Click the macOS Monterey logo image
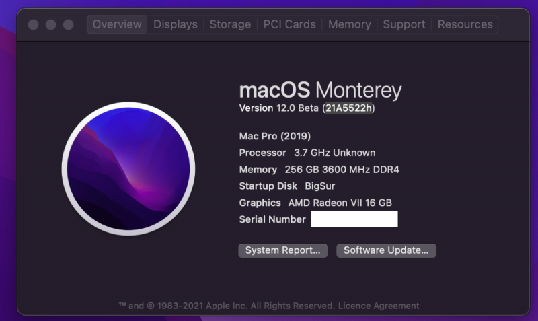The image size is (538, 321). pyautogui.click(x=128, y=168)
